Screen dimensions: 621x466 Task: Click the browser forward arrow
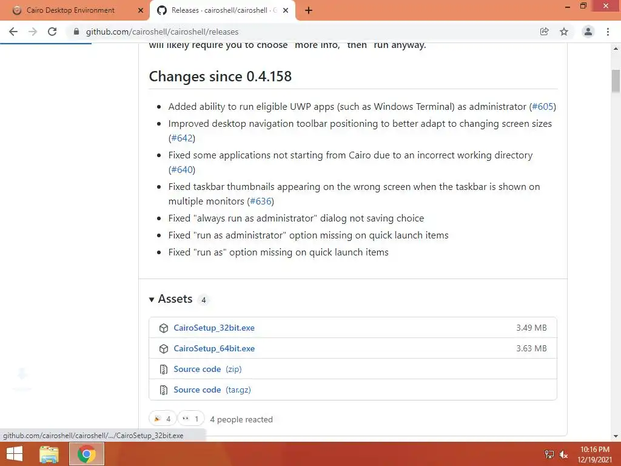[x=33, y=32]
